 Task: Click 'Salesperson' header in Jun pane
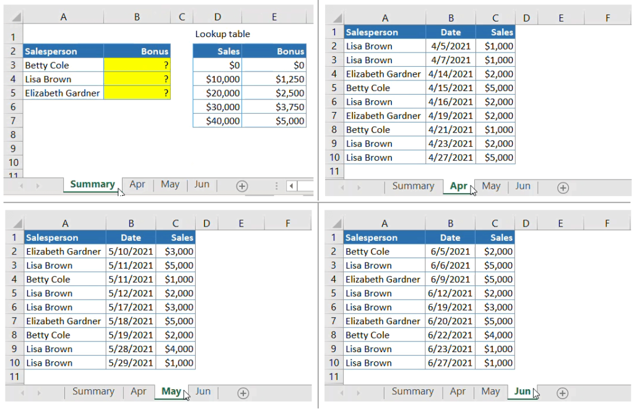click(x=384, y=238)
